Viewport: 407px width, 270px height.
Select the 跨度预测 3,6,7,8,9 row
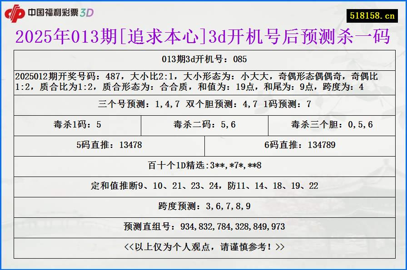coord(203,204)
